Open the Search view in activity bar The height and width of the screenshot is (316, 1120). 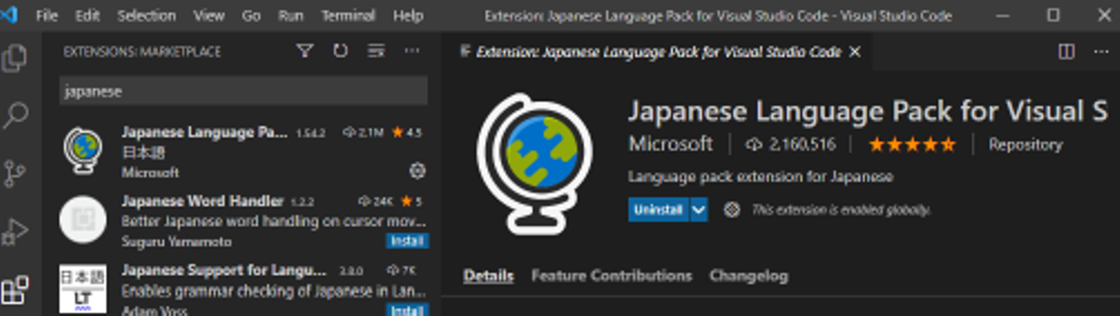15,116
